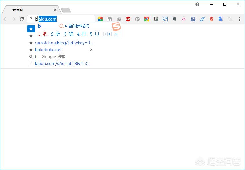Open the Evernote elephant extension
Image resolution: width=245 pixels, height=170 pixels.
(175, 19)
